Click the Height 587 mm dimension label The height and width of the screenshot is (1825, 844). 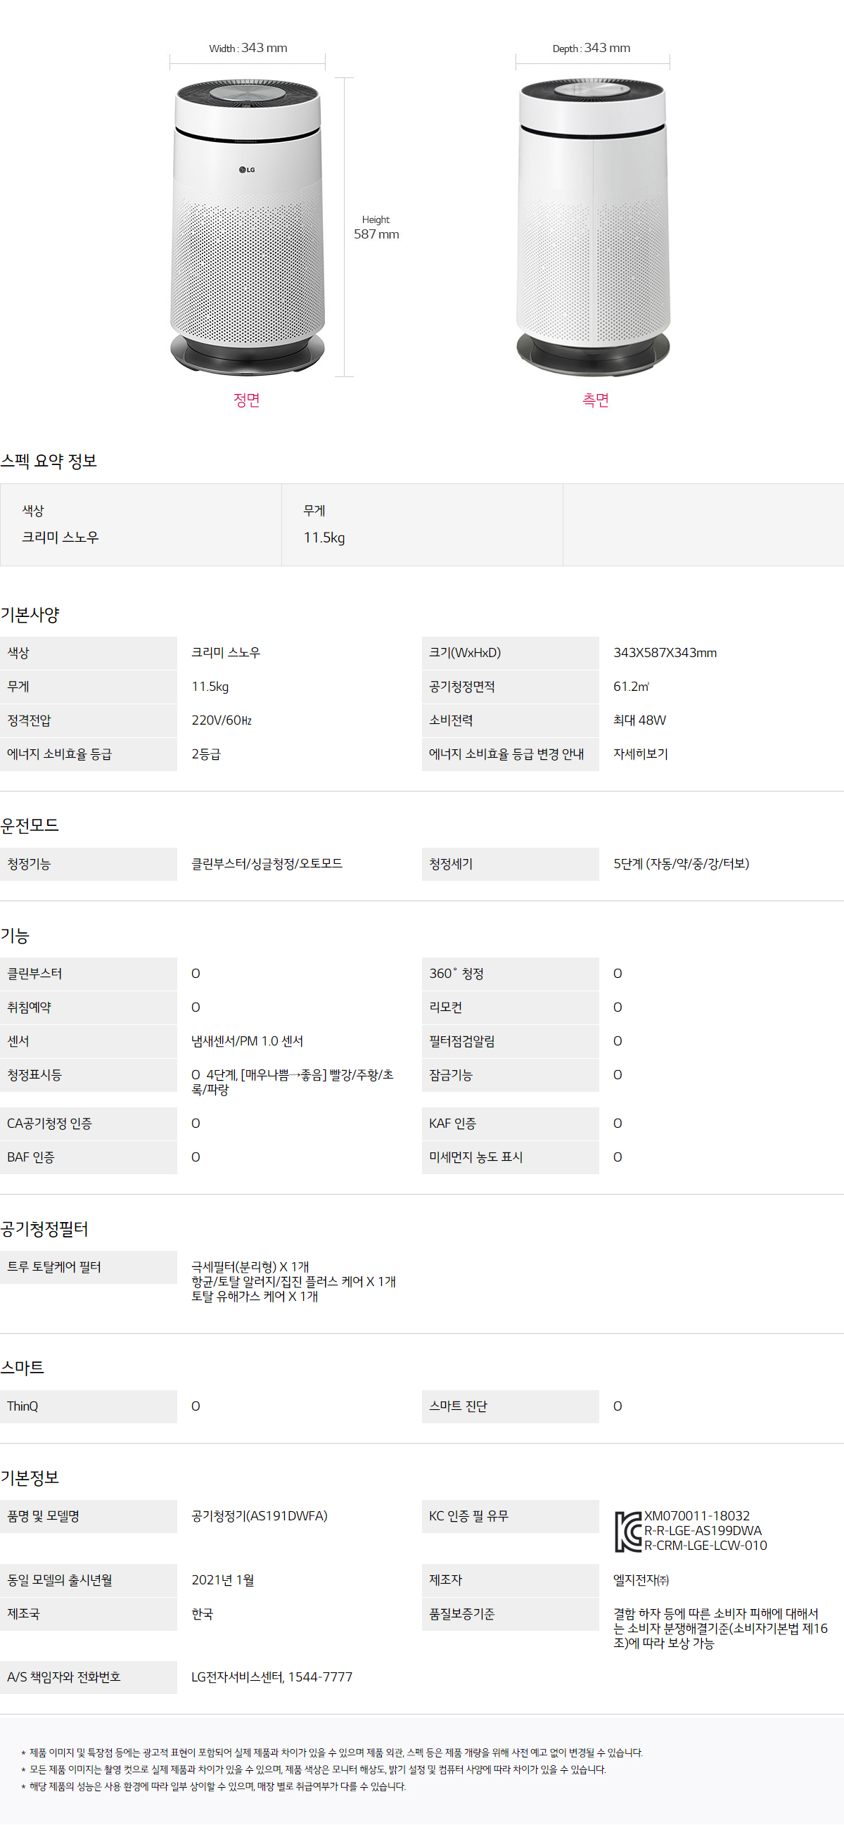(x=376, y=228)
